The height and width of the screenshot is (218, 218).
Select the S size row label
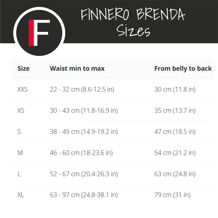(x=19, y=132)
